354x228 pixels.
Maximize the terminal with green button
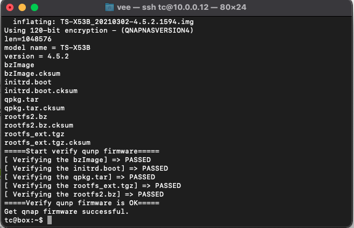34,7
